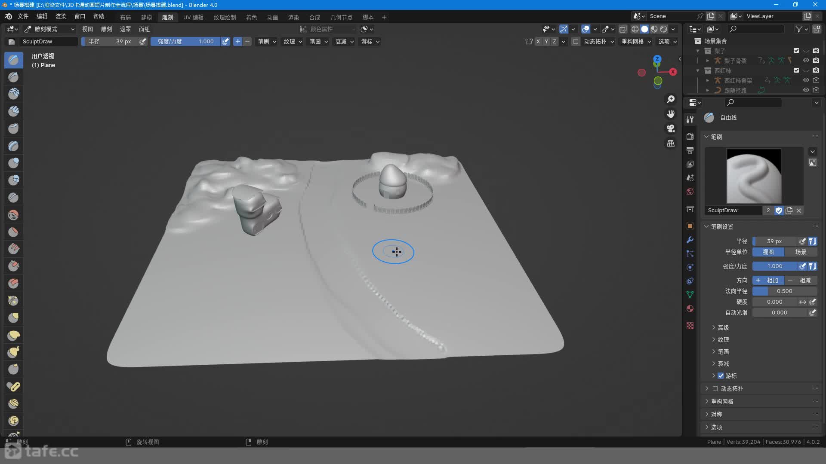Open the 纹理 header dropdown
This screenshot has height=464, width=826.
[293, 42]
